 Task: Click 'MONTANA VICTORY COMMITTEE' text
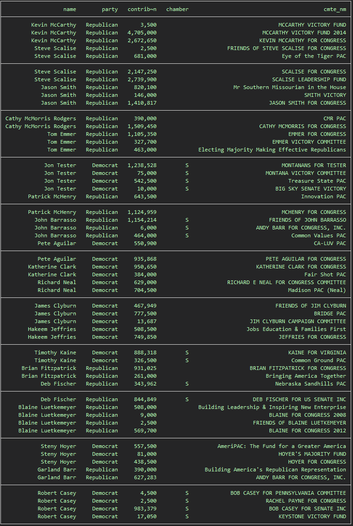click(x=306, y=173)
